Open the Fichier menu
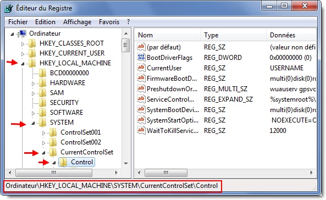Viewport: 326px width, 200px height. click(x=18, y=22)
